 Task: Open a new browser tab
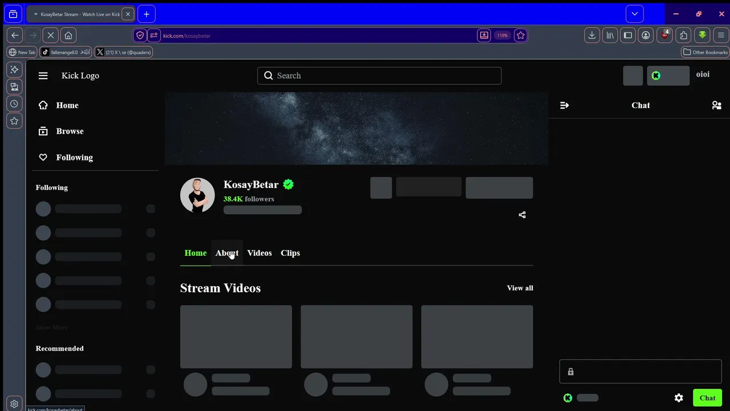(147, 14)
